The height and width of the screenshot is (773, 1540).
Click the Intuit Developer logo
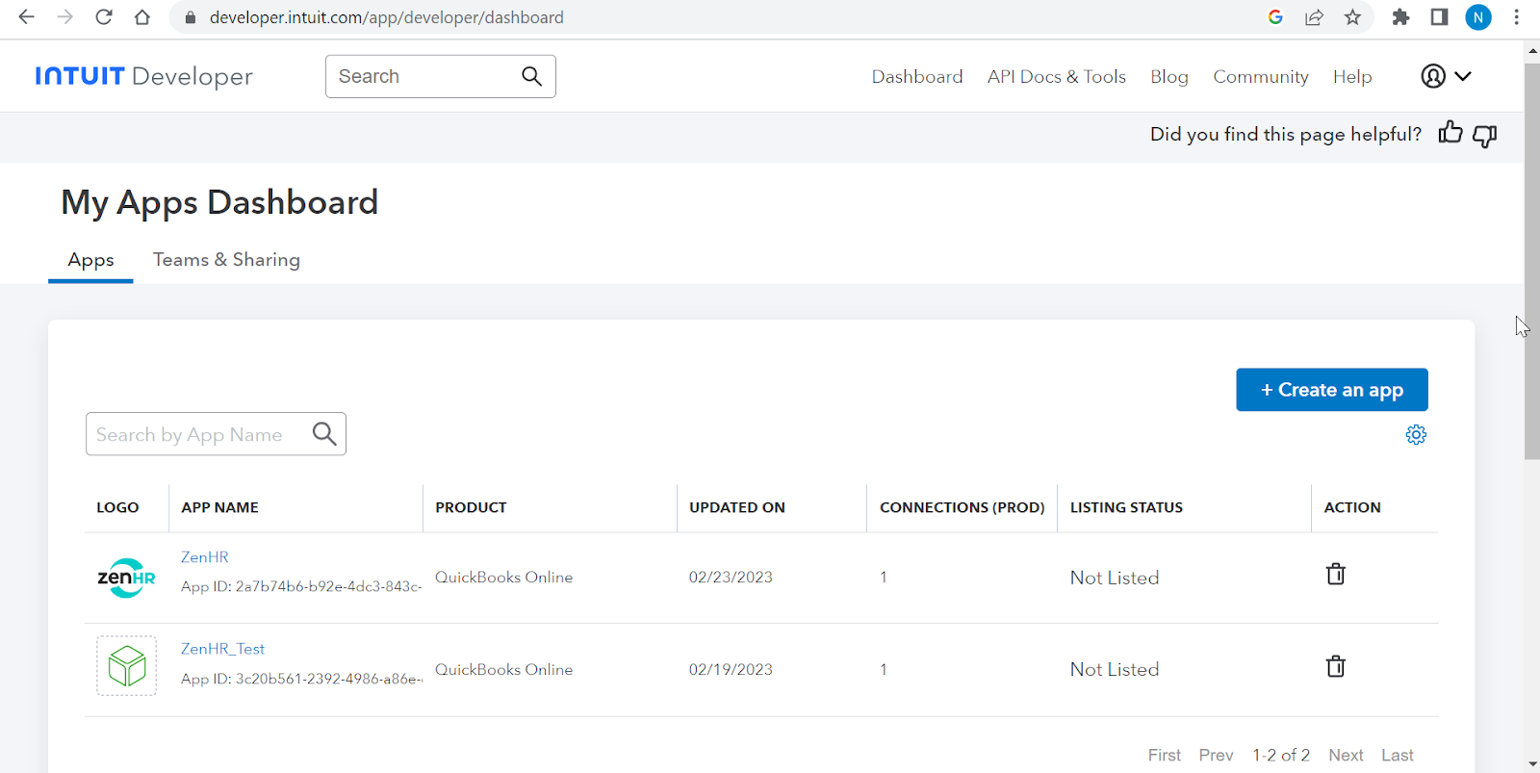click(x=143, y=76)
